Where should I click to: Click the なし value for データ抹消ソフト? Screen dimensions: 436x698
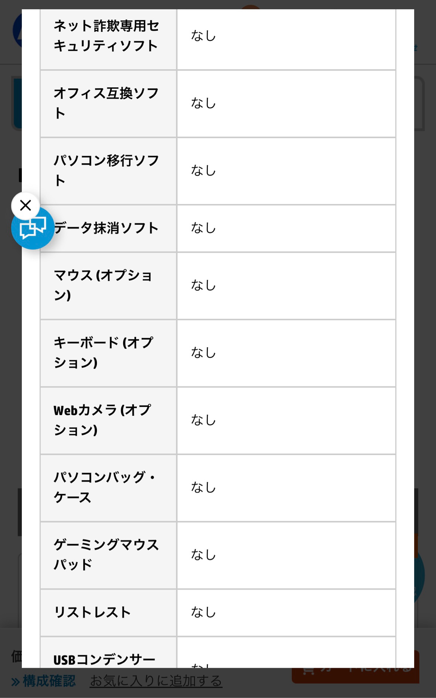click(x=203, y=228)
